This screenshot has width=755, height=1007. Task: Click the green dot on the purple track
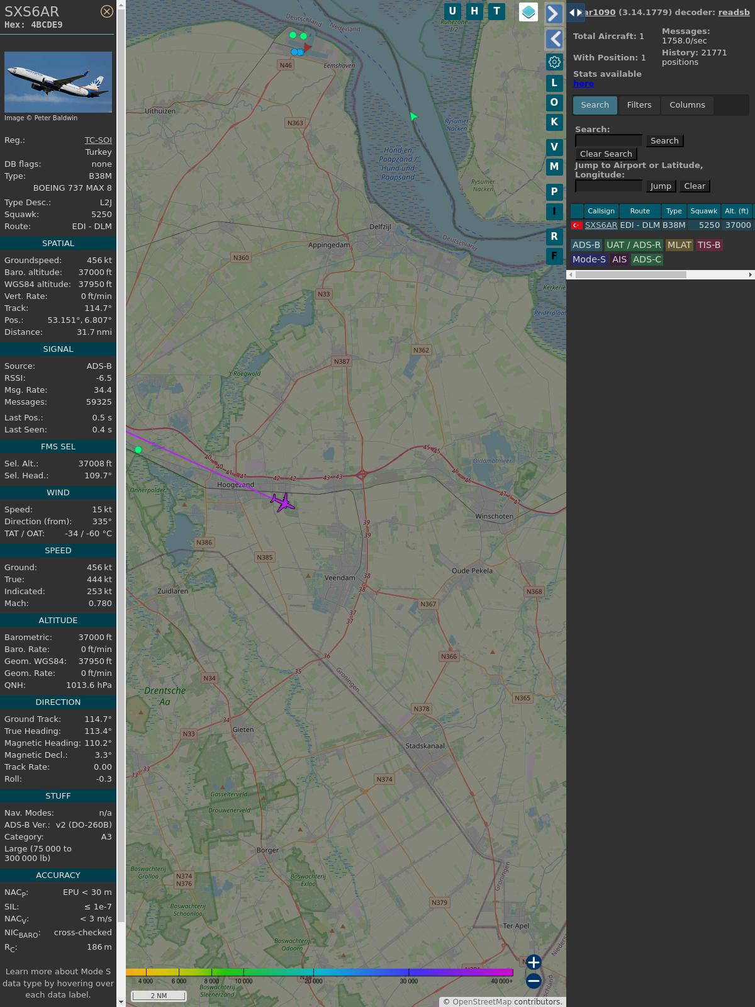click(x=138, y=449)
